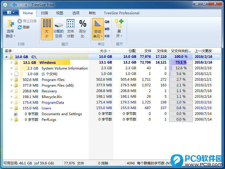The height and width of the screenshot is (169, 225).
Task: Click the Documents and Settings shortcut icon
Action: (16, 114)
